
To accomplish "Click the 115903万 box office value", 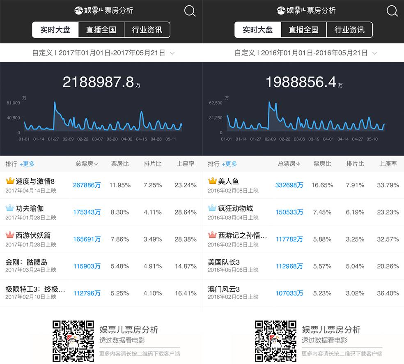I will tap(87, 266).
